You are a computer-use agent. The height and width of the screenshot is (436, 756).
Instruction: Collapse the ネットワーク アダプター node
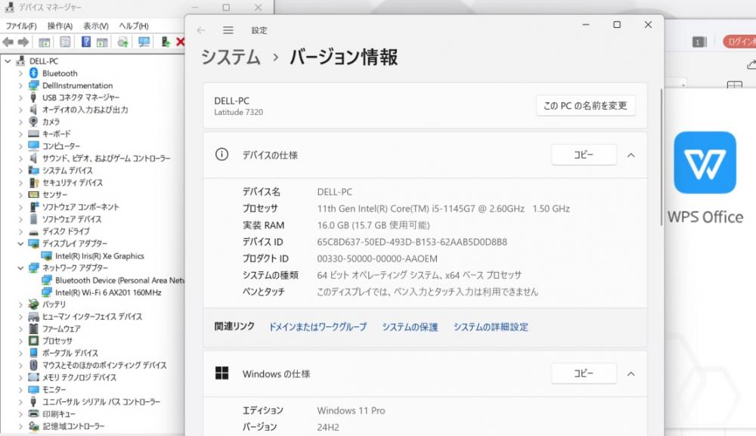[x=20, y=267]
